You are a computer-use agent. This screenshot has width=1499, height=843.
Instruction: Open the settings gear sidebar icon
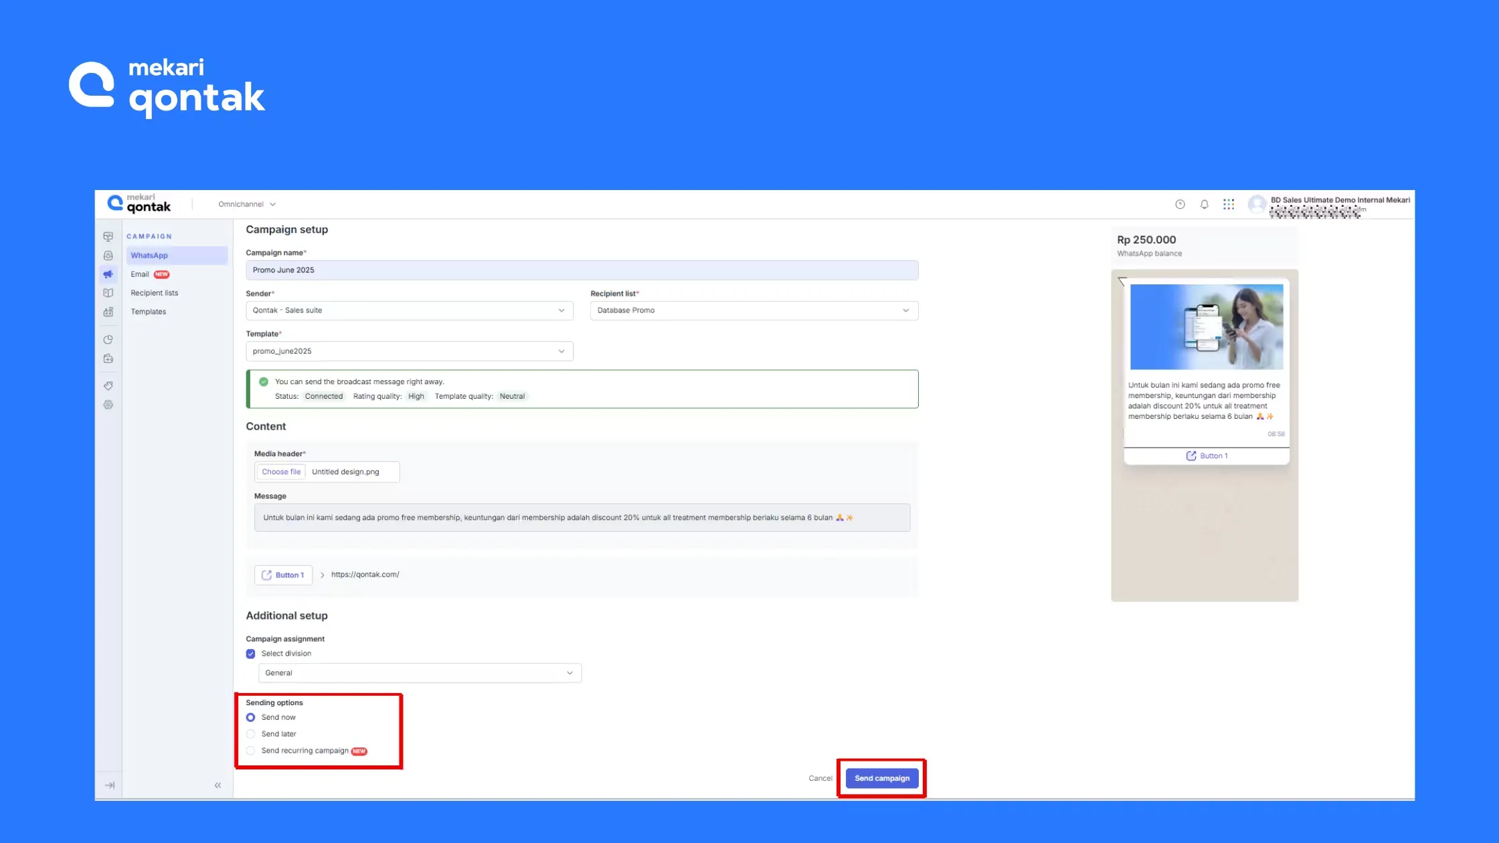tap(108, 405)
